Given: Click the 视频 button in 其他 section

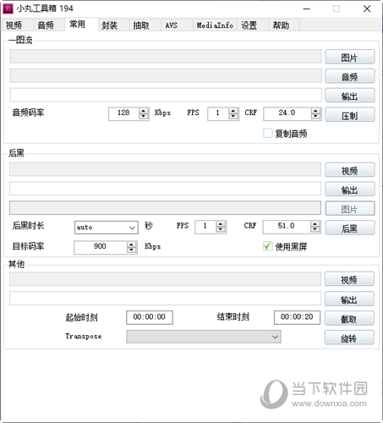Looking at the screenshot, I should [x=349, y=279].
